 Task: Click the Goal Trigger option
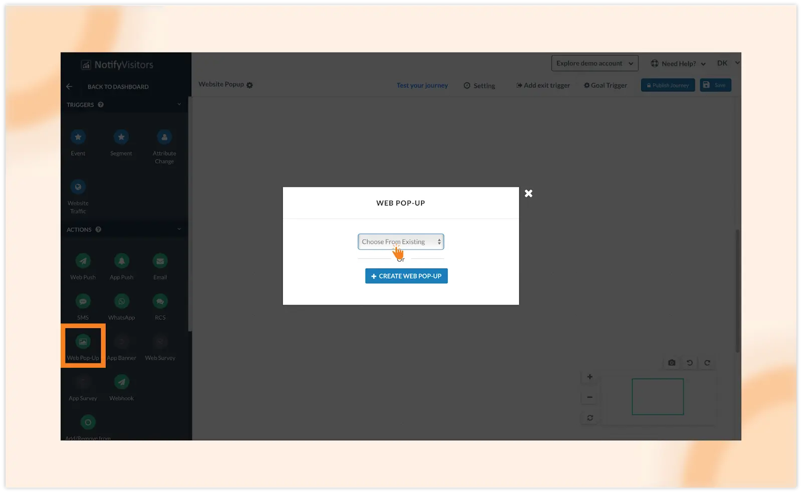605,86
